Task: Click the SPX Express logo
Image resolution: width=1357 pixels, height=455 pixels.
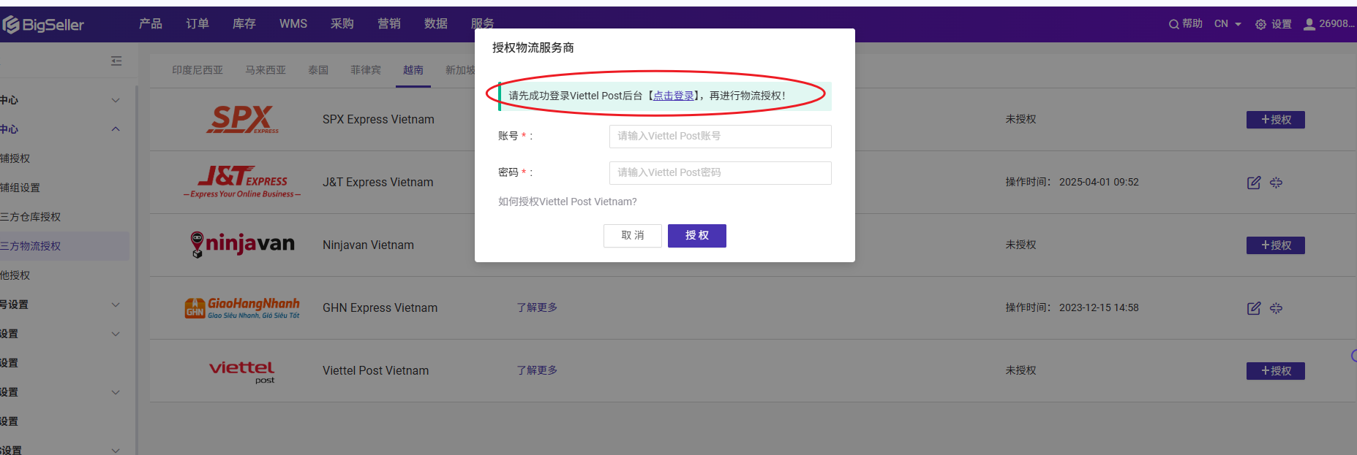Action: [242, 120]
